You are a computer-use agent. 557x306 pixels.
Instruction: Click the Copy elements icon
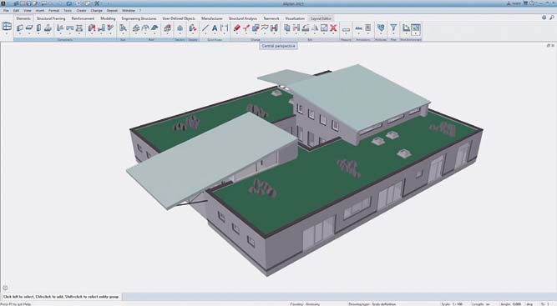tap(286, 28)
